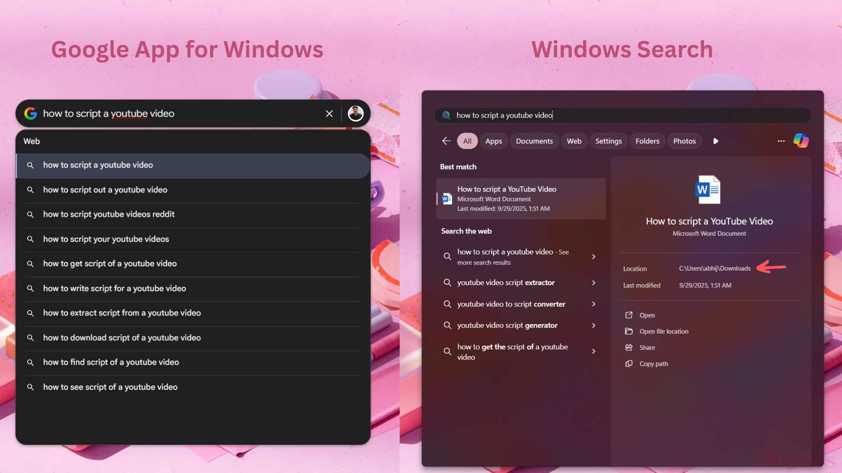The width and height of the screenshot is (842, 473).
Task: Open the Google account profile picture
Action: pos(355,114)
